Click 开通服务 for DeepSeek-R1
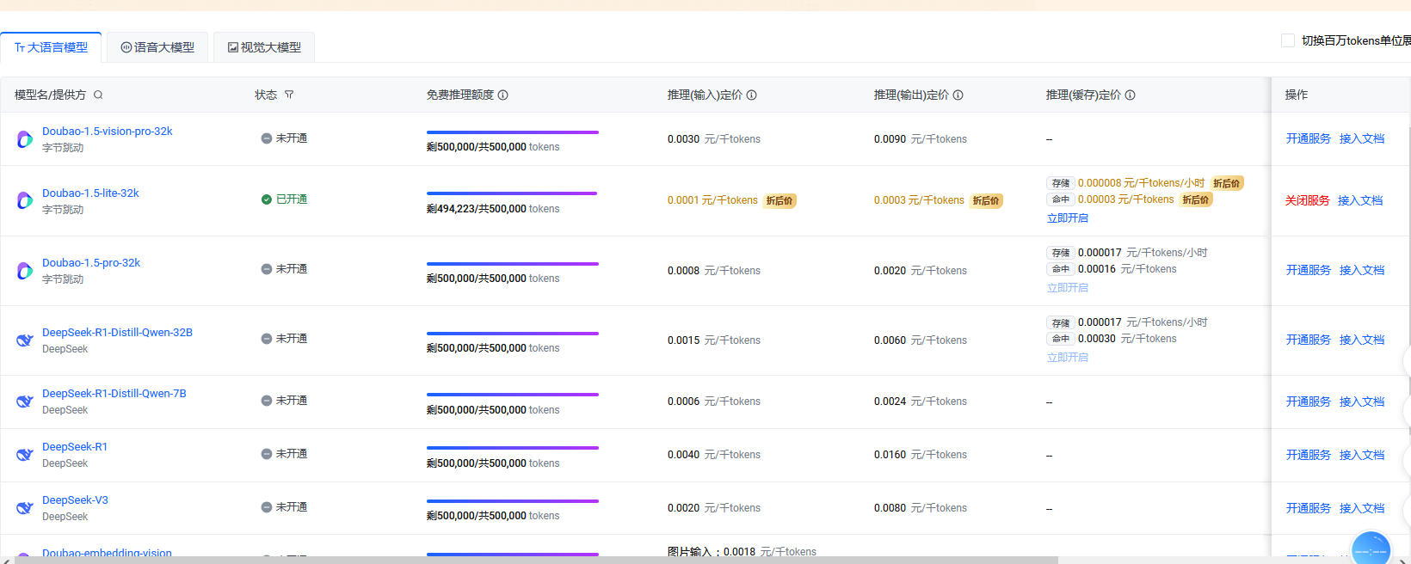Image resolution: width=1411 pixels, height=564 pixels. (x=1309, y=455)
